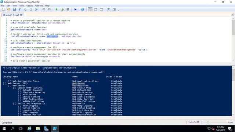The image size is (235, 132).
Task: Click Web-Request-Monitor entry in console
Action: tap(84, 115)
